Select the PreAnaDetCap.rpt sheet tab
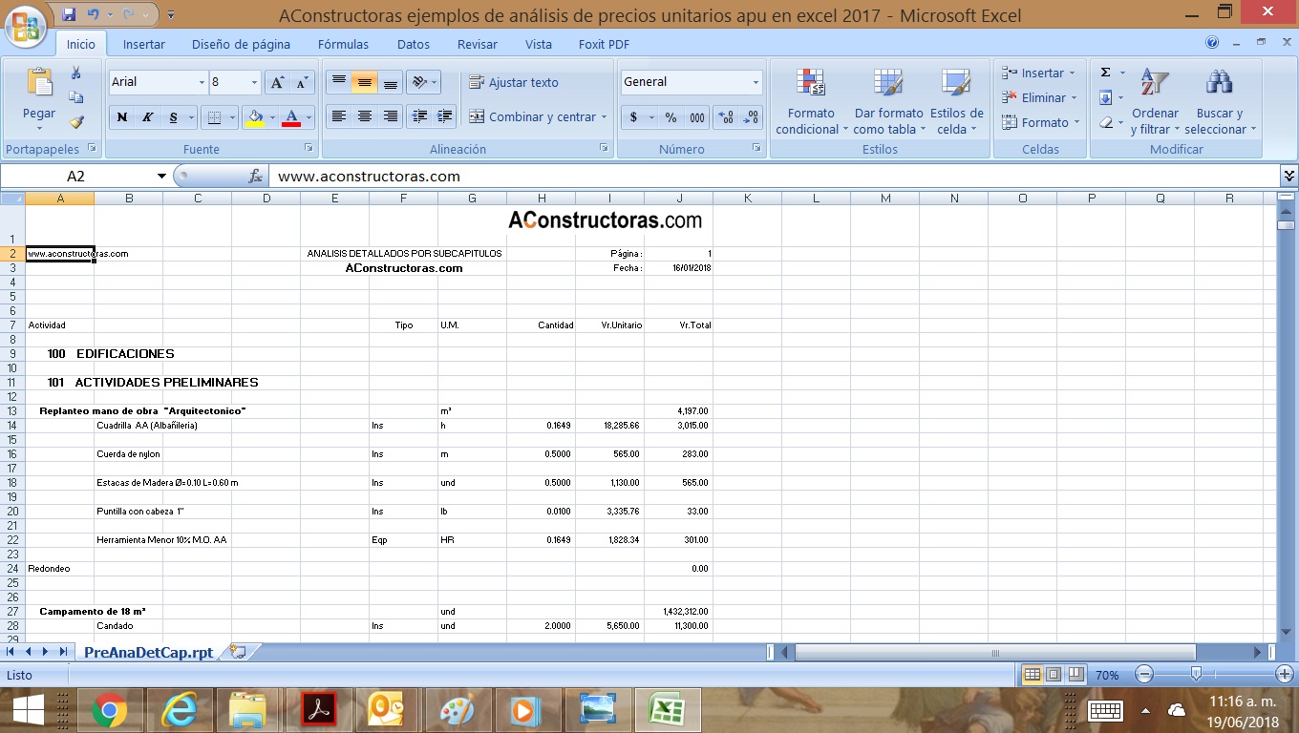1299x733 pixels. coord(148,652)
